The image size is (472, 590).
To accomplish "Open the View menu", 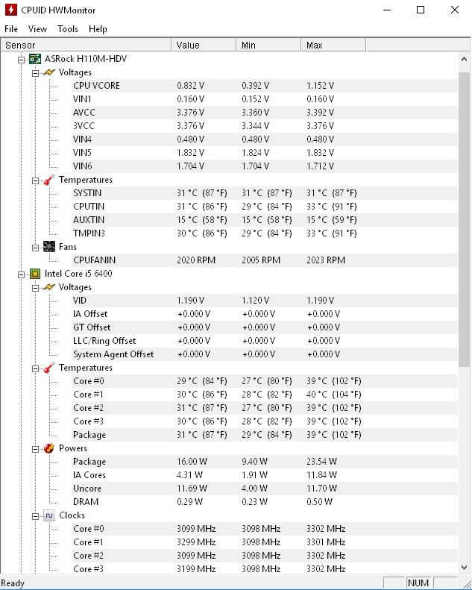I will tap(37, 29).
